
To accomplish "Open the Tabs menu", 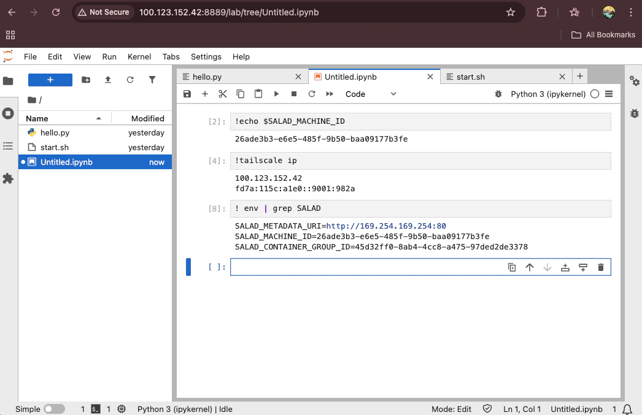I will pos(171,57).
